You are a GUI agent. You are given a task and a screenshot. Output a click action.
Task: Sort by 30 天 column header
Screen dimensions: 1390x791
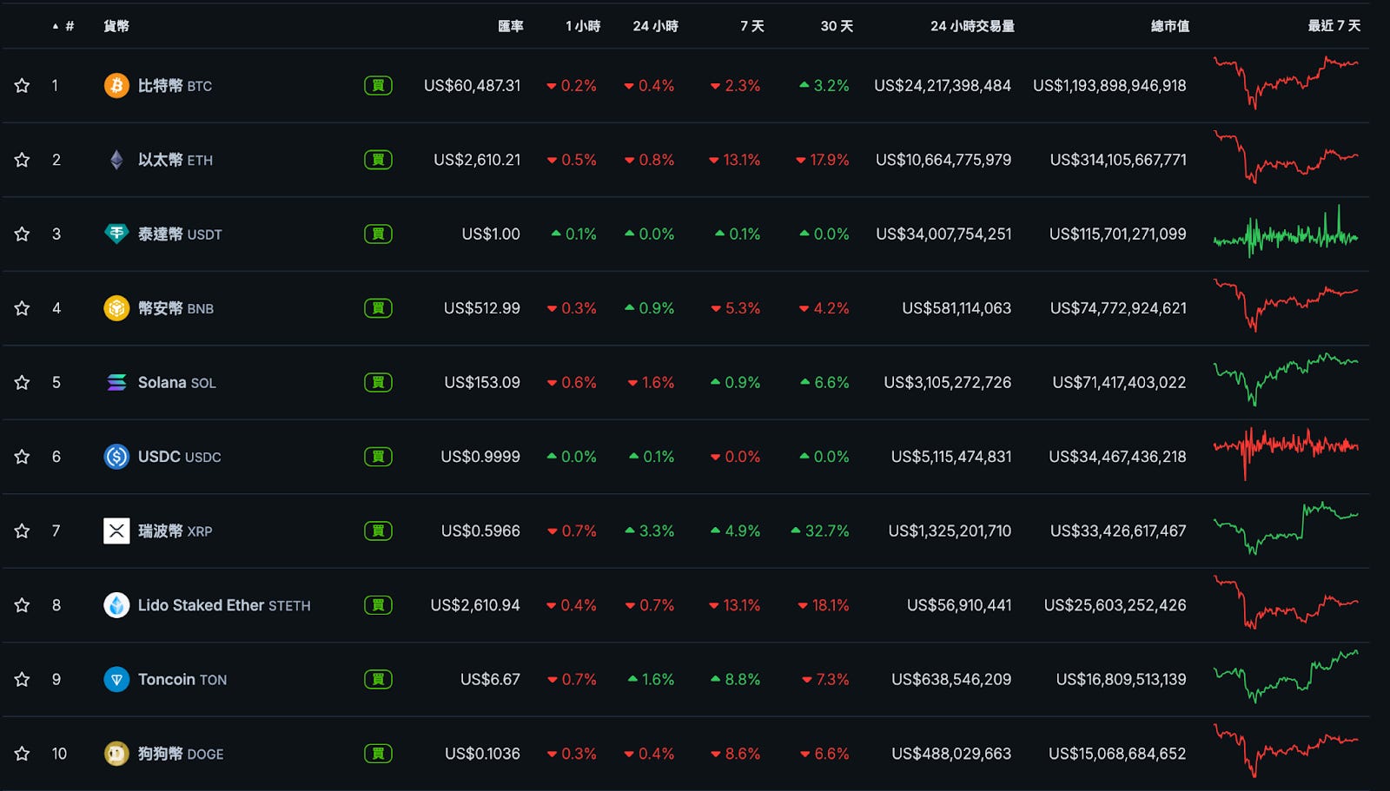point(837,26)
